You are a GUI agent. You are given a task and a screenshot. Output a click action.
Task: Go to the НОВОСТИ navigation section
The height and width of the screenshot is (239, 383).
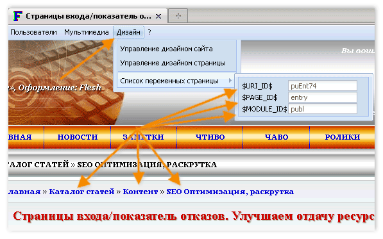78,137
